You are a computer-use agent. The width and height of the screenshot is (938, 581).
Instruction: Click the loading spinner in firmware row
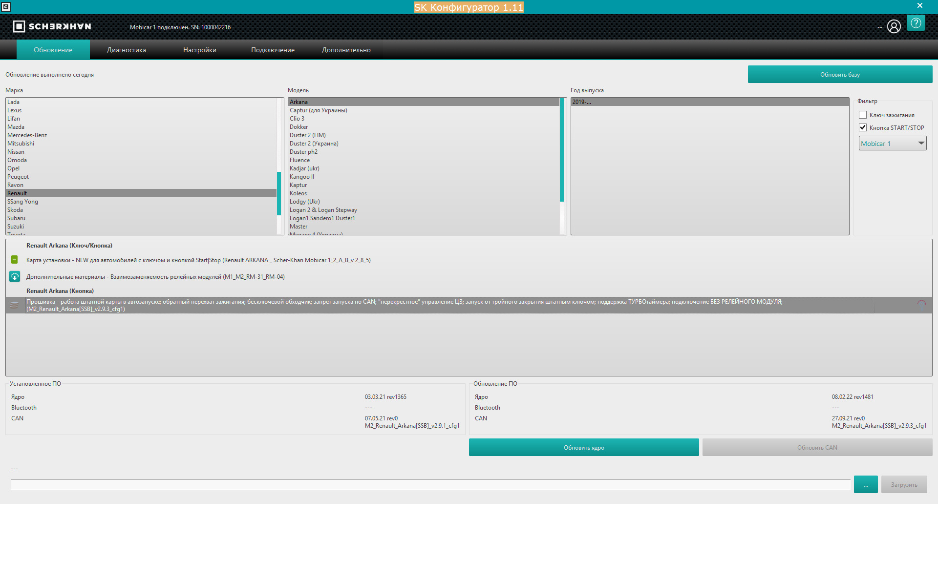click(921, 305)
